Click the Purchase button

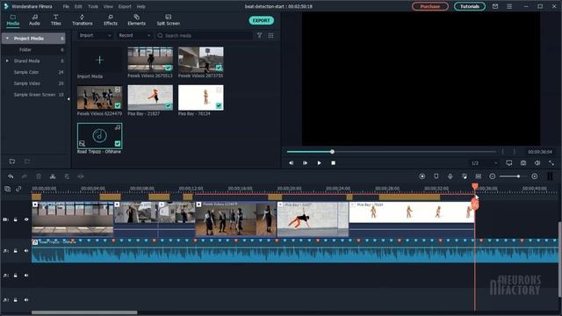click(x=429, y=6)
